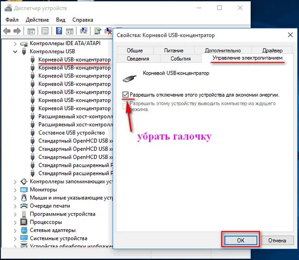Image resolution: width=299 pixels, height=260 pixels.
Task: Switch to the События tab
Action: (x=181, y=58)
